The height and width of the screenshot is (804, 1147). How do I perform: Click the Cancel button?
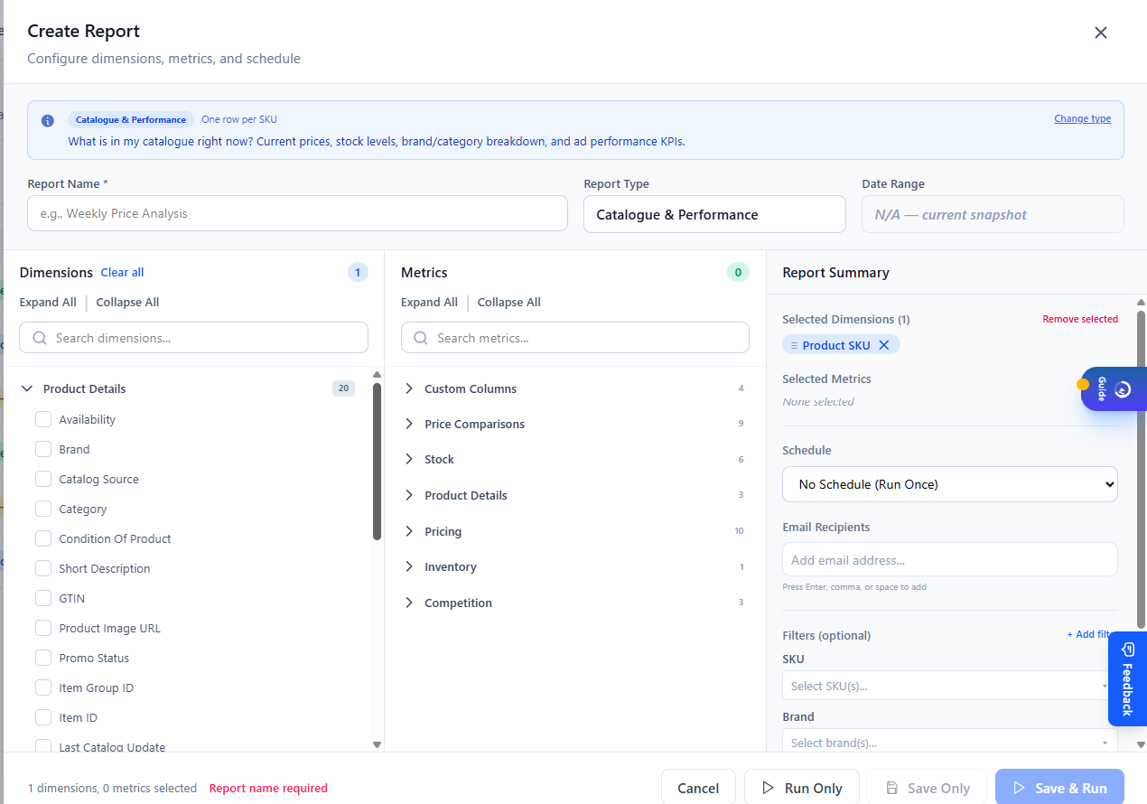click(698, 788)
